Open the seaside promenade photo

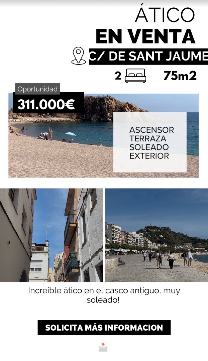[x=157, y=235]
